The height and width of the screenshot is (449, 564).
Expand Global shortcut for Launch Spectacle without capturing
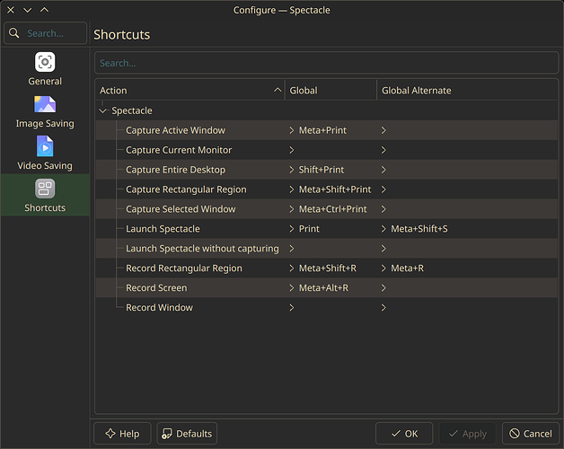[292, 249]
